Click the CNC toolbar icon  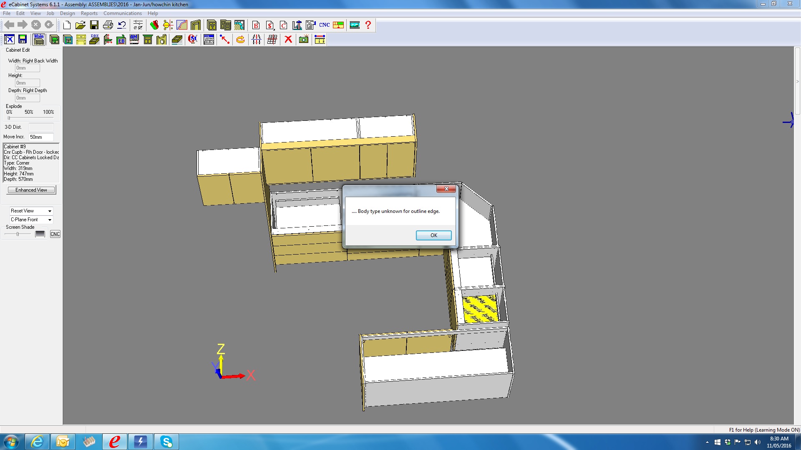[x=324, y=25]
